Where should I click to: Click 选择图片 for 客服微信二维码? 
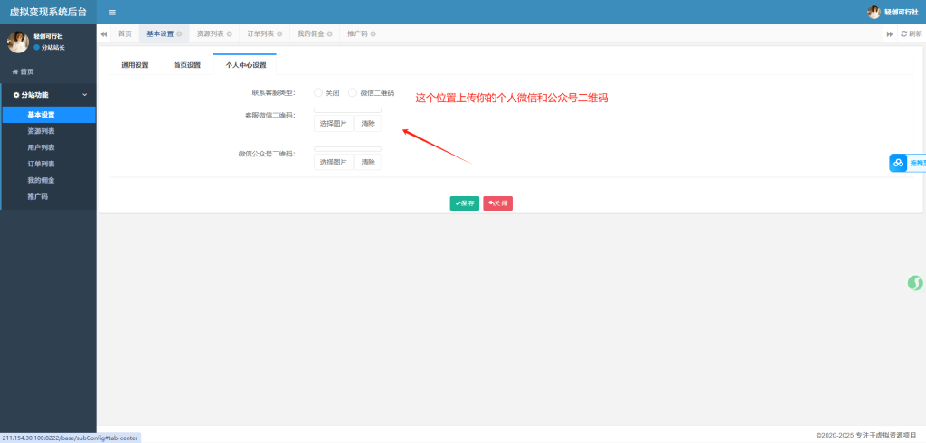333,123
